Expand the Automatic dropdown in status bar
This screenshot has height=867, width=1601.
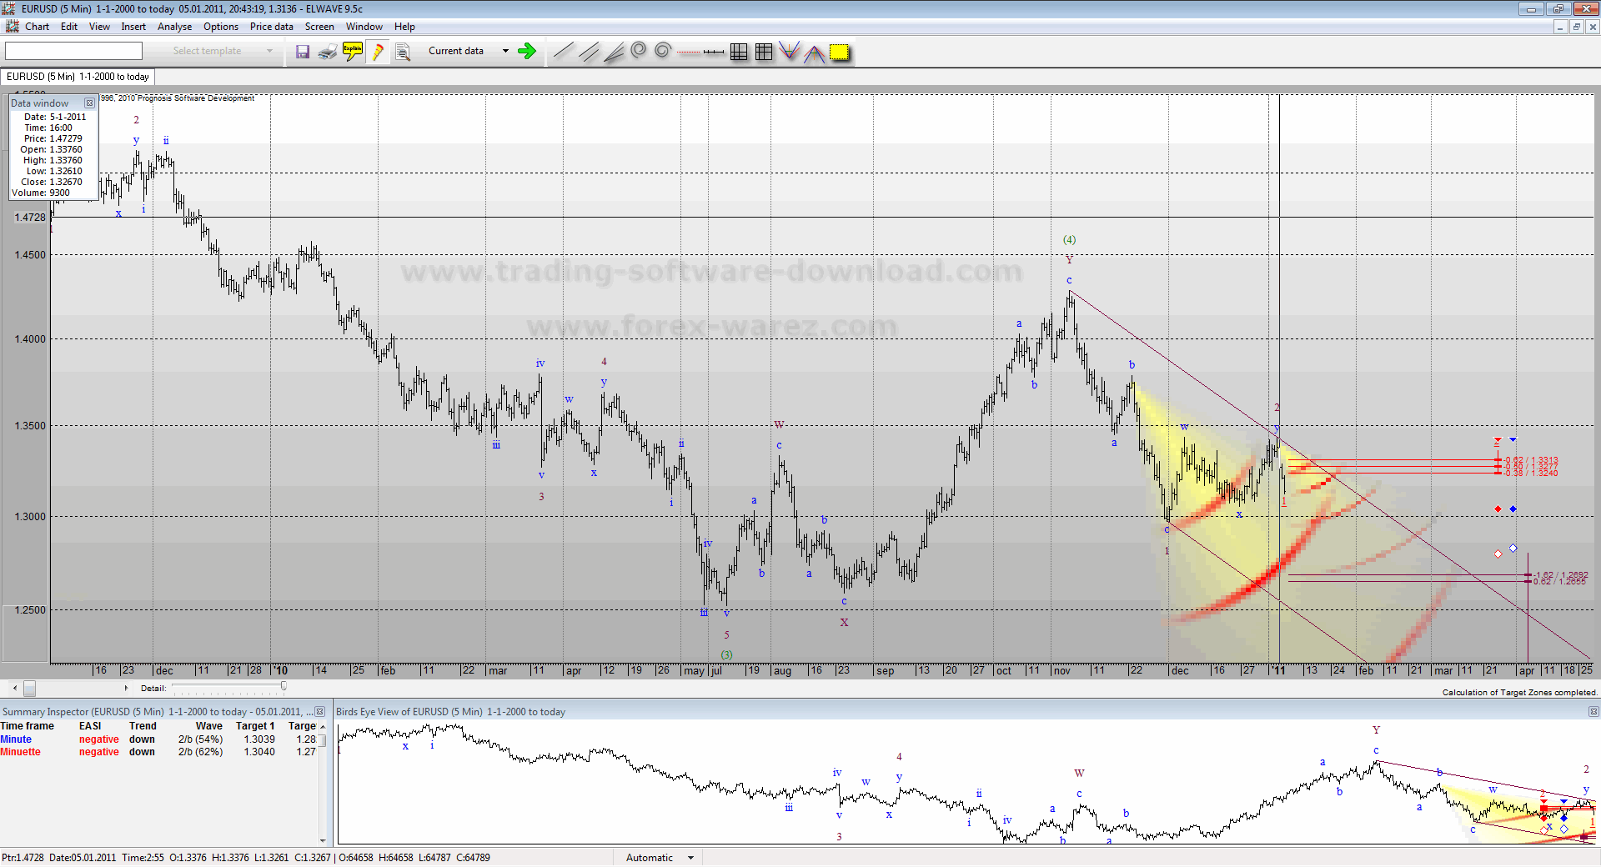click(x=690, y=858)
